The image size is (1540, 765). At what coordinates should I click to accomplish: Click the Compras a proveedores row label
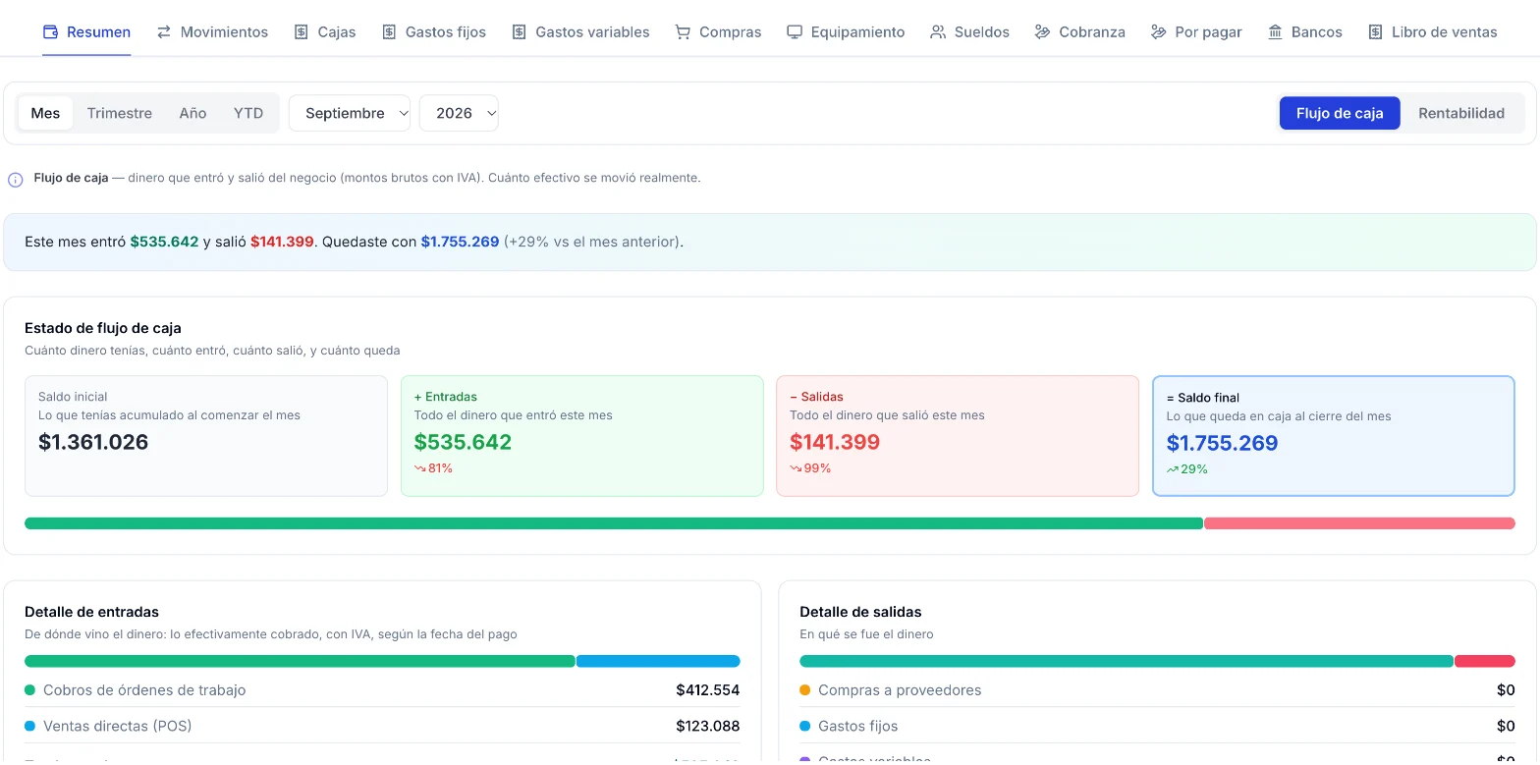tap(900, 690)
